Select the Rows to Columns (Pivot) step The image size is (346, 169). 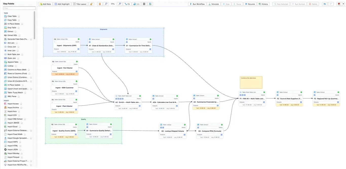17,74
